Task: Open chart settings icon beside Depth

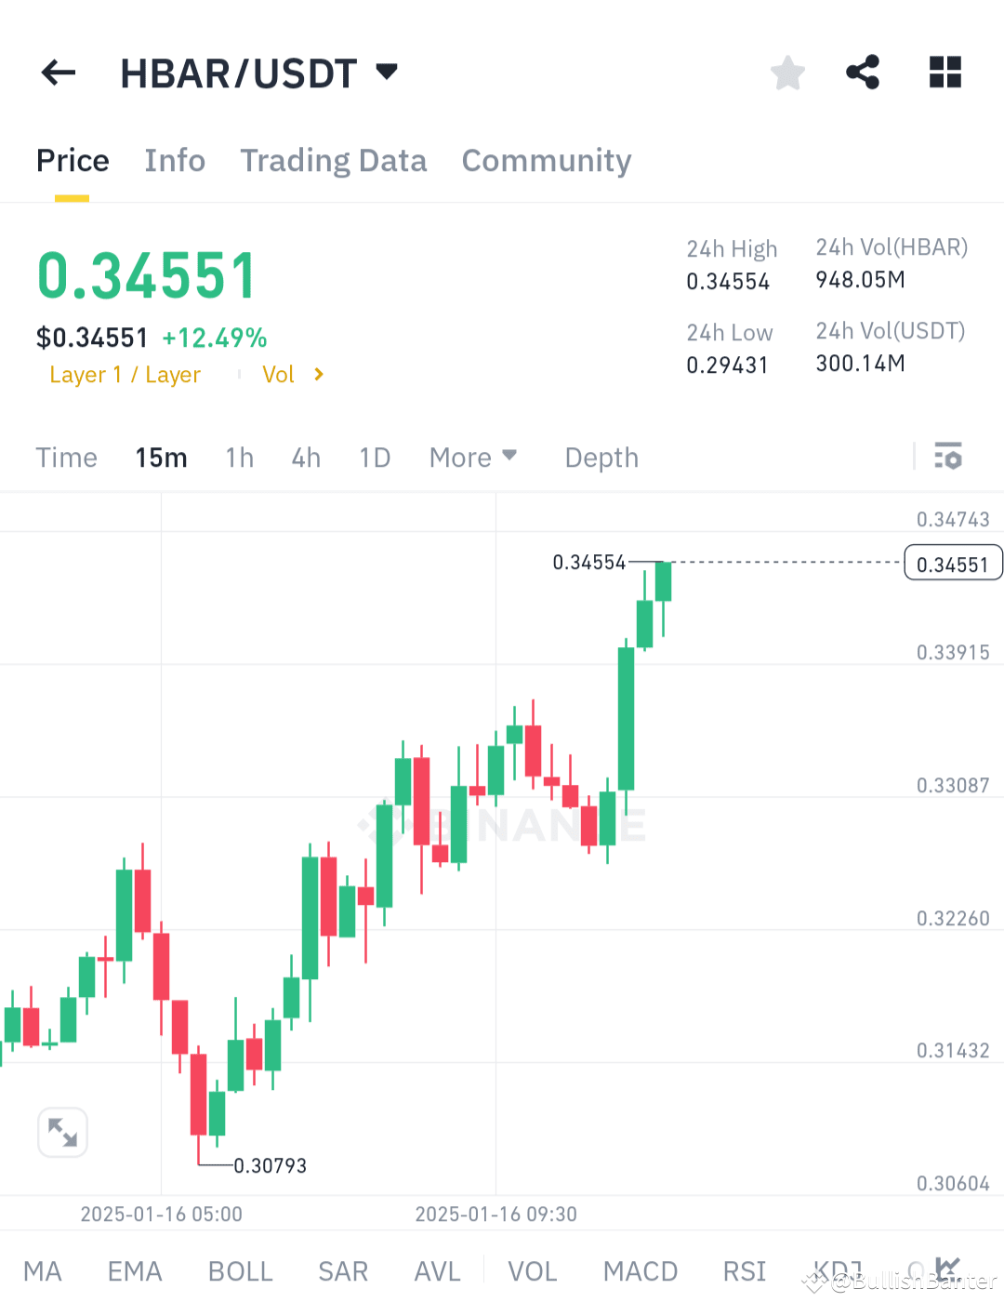Action: pos(948,457)
